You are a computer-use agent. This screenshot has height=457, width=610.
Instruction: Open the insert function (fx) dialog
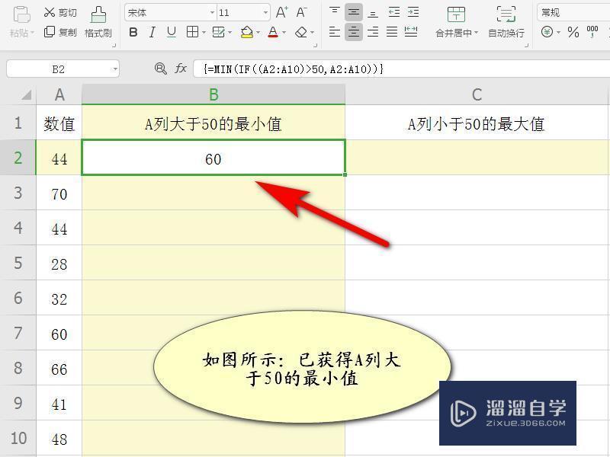(x=180, y=69)
